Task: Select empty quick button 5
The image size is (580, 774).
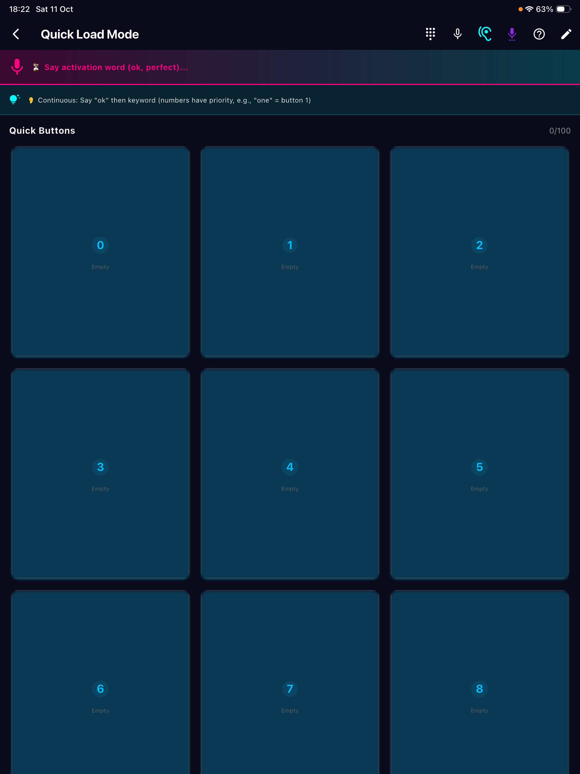Action: [x=479, y=473]
